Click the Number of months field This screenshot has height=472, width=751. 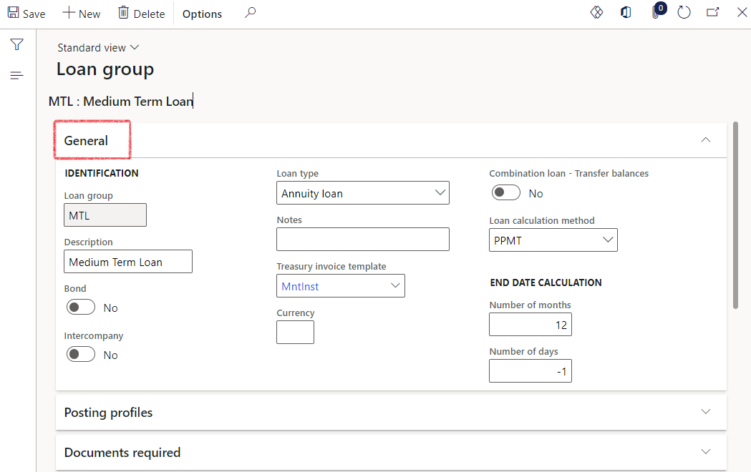pos(530,325)
